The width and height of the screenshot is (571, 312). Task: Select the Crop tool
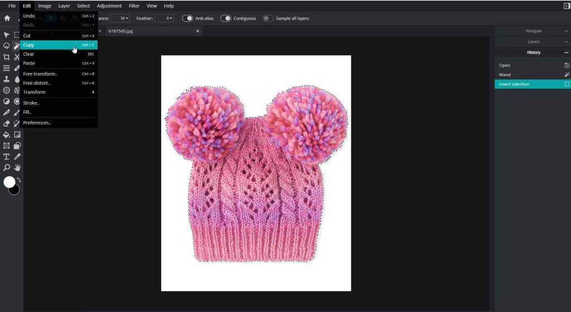[x=6, y=57]
